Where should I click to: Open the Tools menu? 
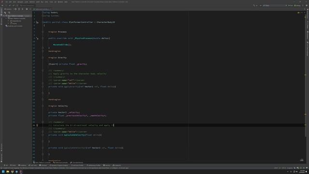click(x=51, y=2)
